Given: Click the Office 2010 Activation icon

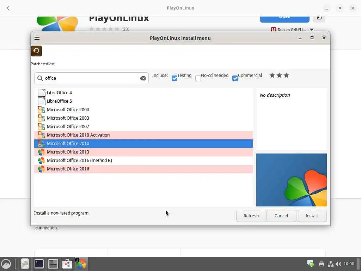Looking at the screenshot, I should pos(41,135).
